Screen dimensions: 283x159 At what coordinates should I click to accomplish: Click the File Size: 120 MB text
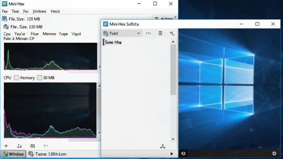coord(24,19)
